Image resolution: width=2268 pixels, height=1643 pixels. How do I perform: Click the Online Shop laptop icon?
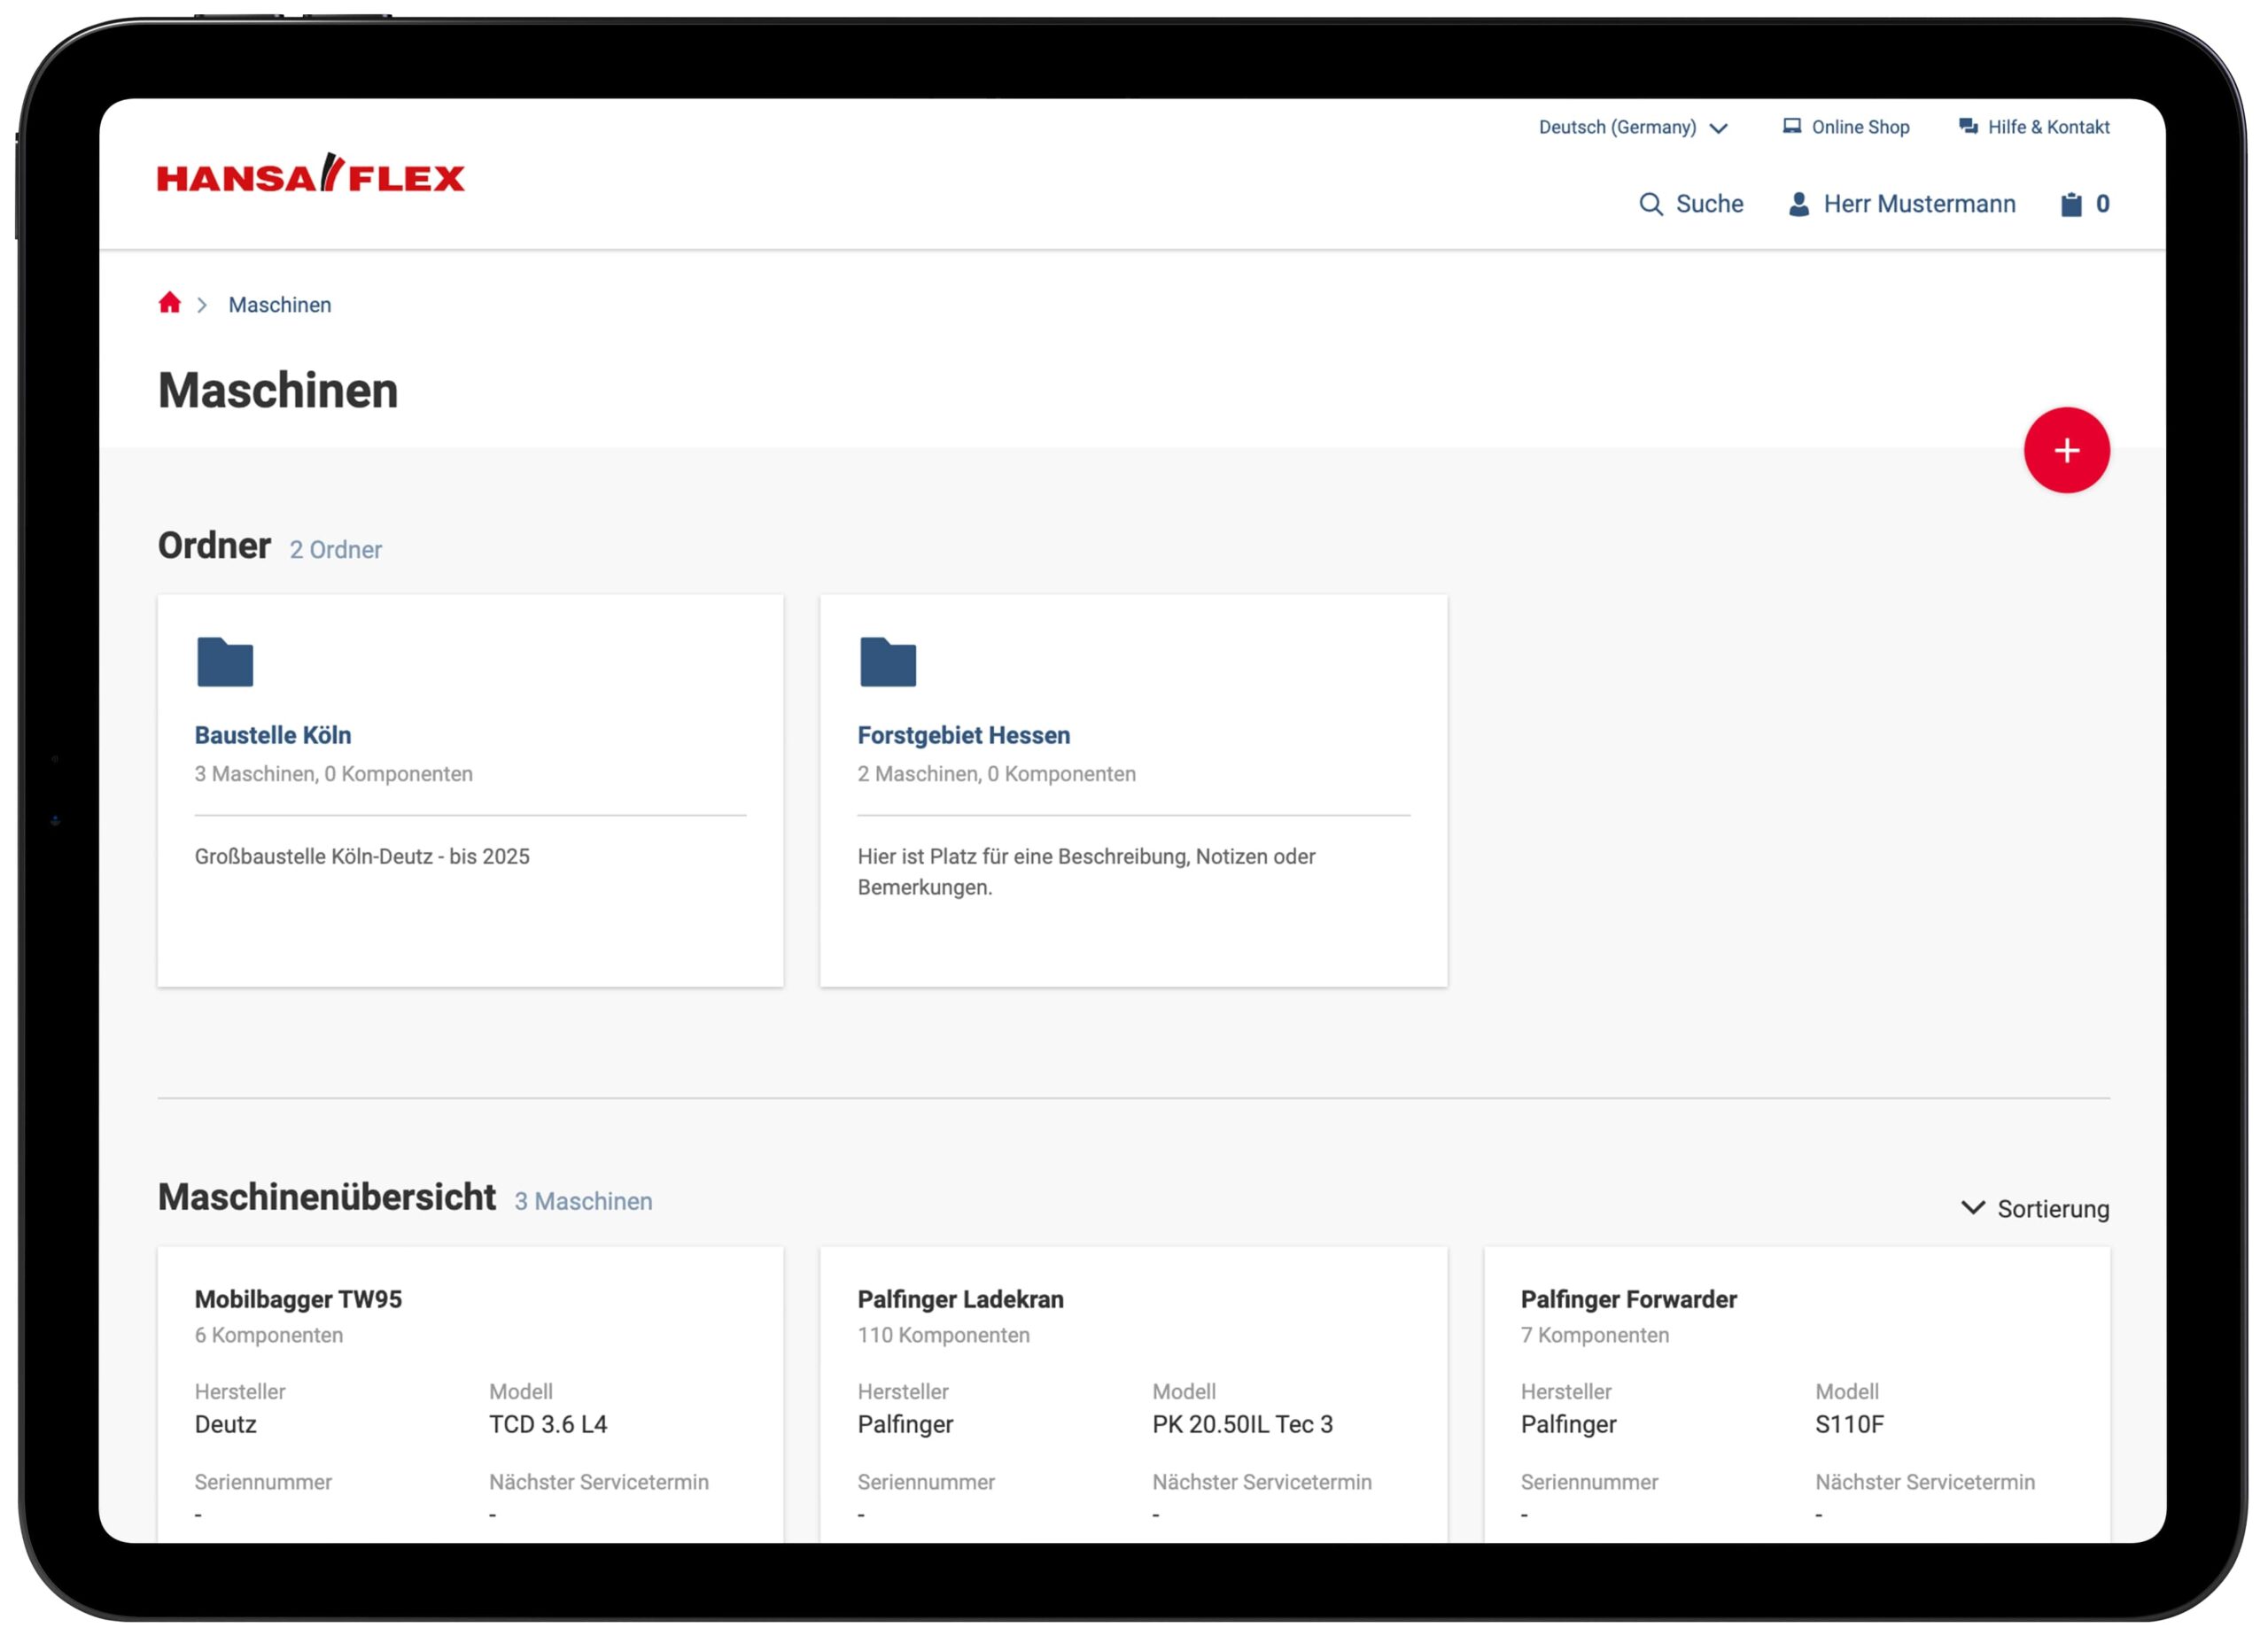tap(1791, 126)
